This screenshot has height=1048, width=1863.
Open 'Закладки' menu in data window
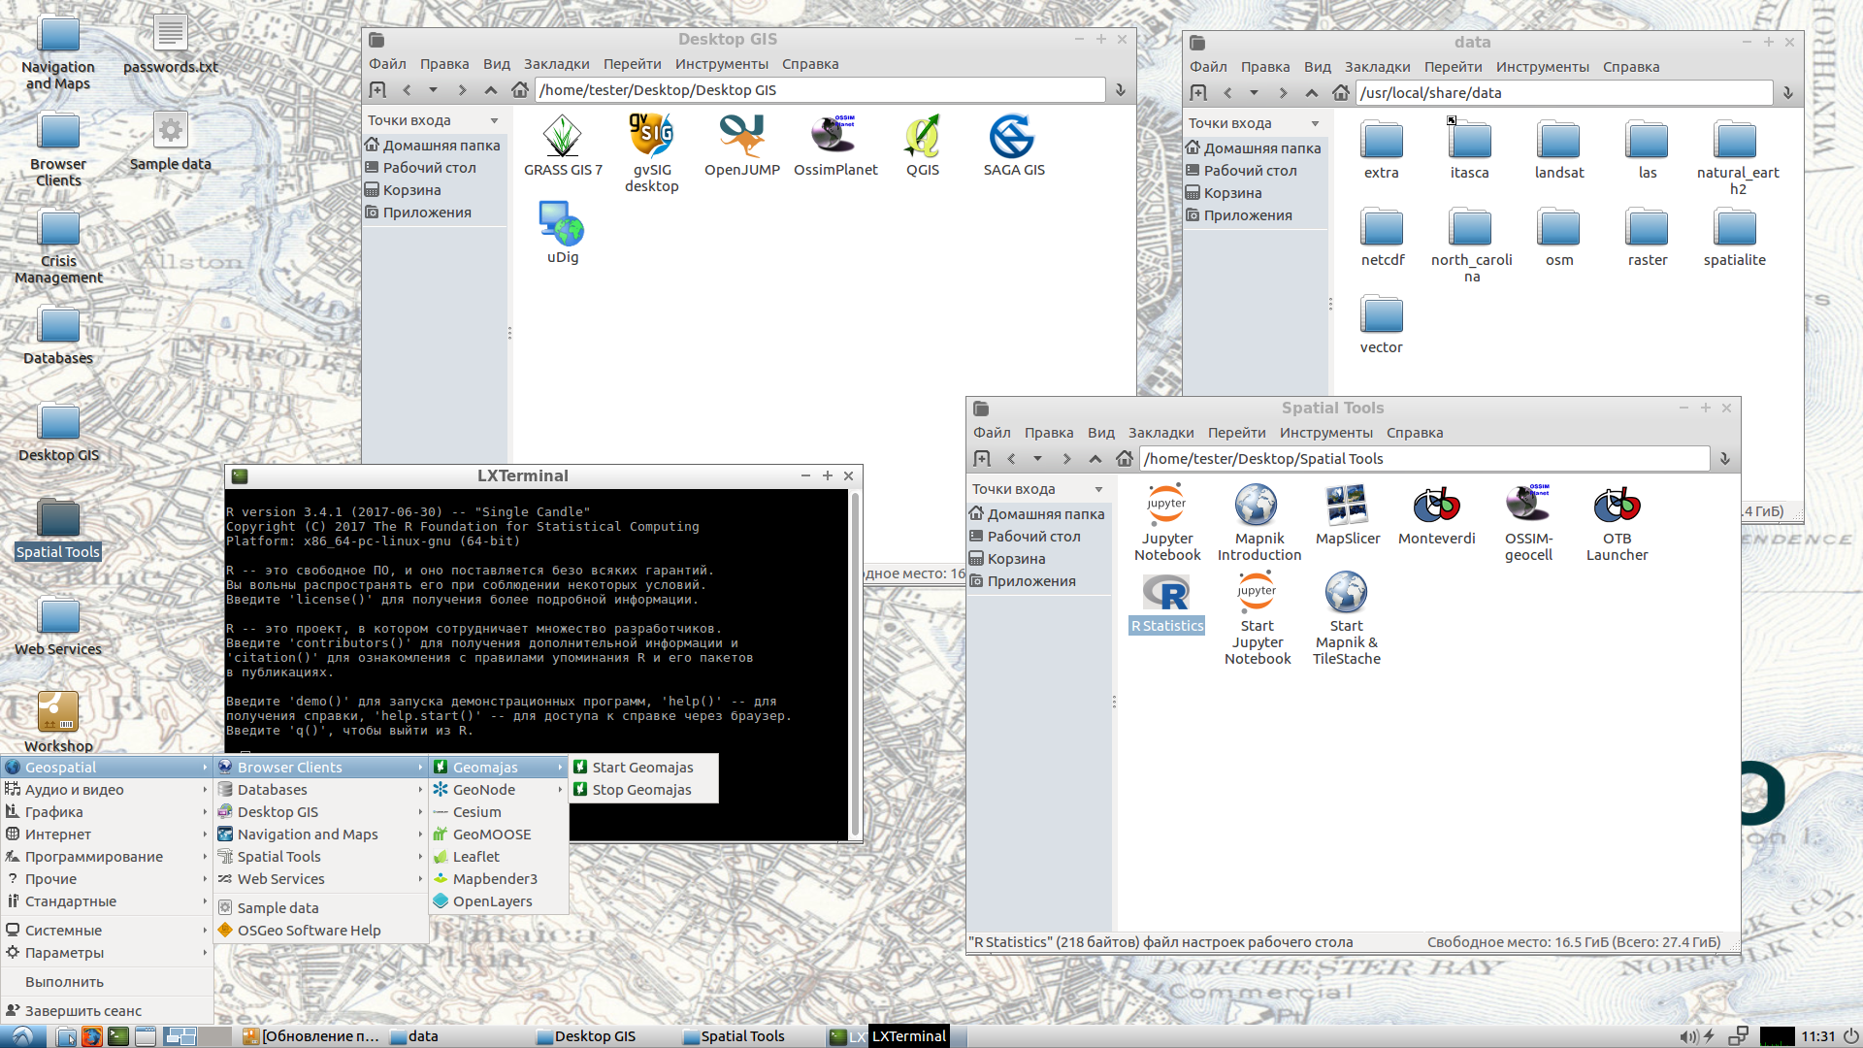pos(1377,67)
